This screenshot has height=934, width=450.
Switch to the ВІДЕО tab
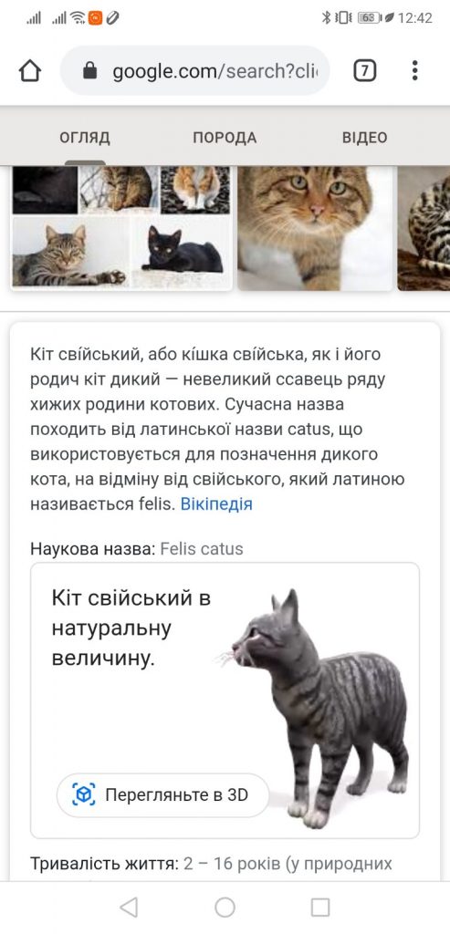[x=365, y=138]
